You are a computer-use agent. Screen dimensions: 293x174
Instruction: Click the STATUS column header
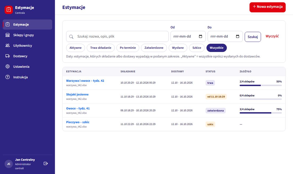click(x=210, y=72)
